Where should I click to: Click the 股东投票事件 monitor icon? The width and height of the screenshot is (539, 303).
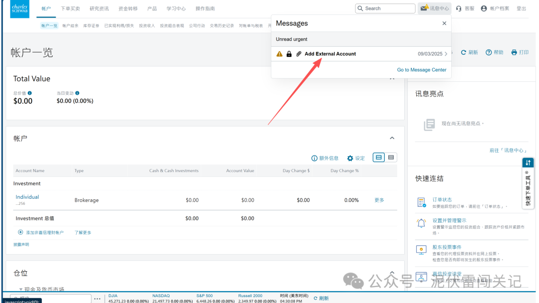421,250
